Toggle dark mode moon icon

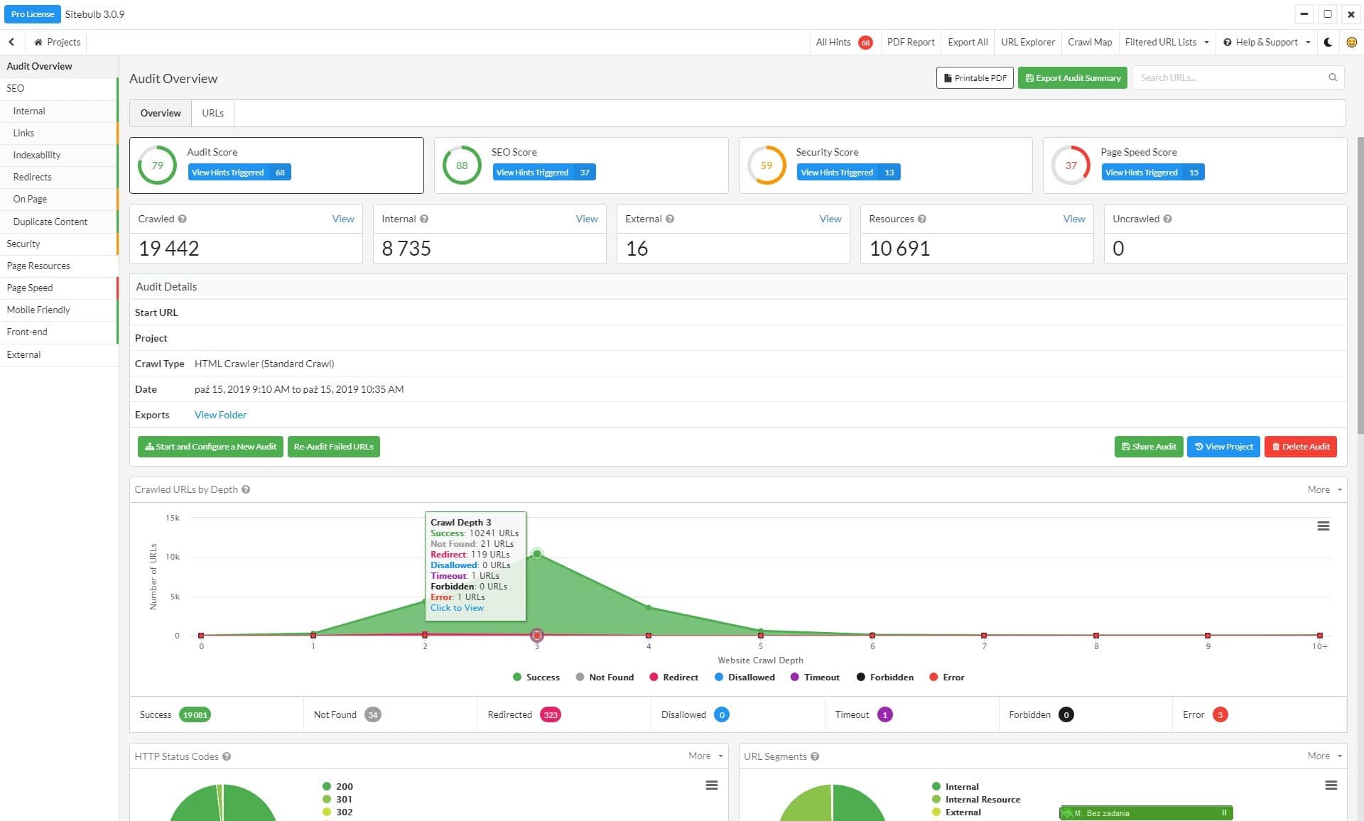point(1328,42)
